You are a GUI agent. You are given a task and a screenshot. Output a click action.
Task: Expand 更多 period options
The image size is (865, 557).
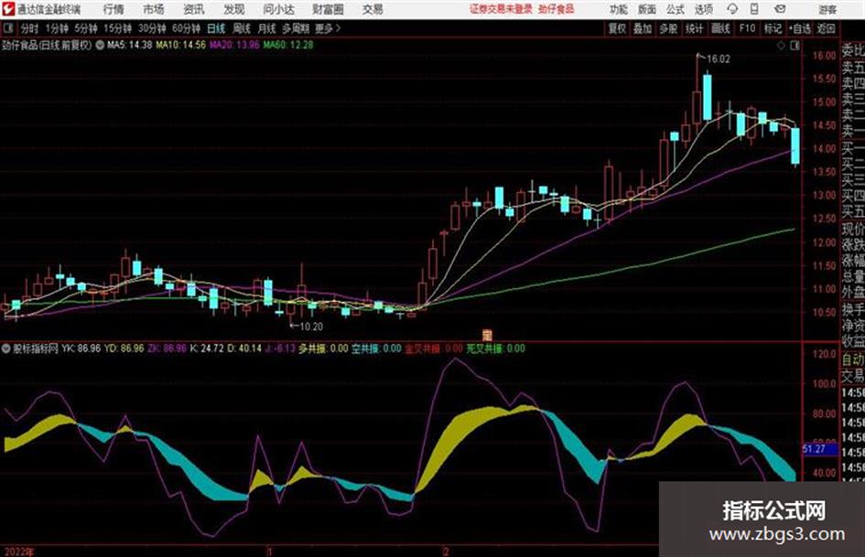[328, 28]
